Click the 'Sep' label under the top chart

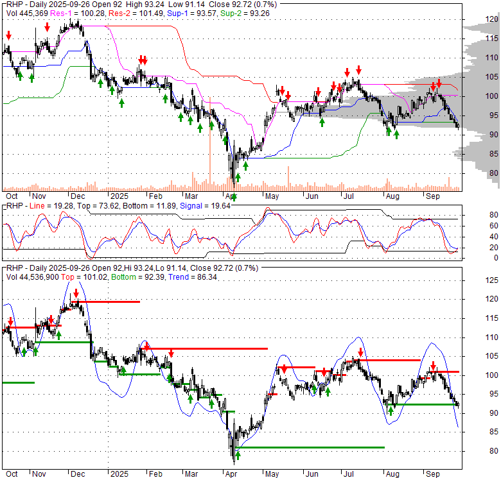pos(433,196)
